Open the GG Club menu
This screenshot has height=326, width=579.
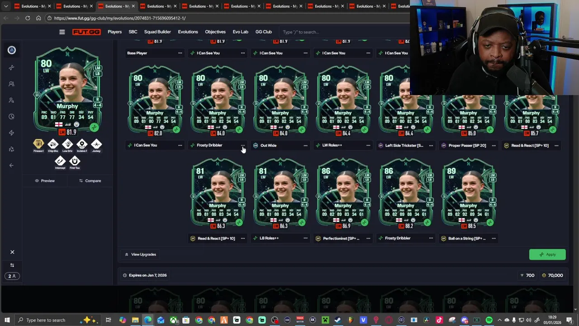(264, 32)
